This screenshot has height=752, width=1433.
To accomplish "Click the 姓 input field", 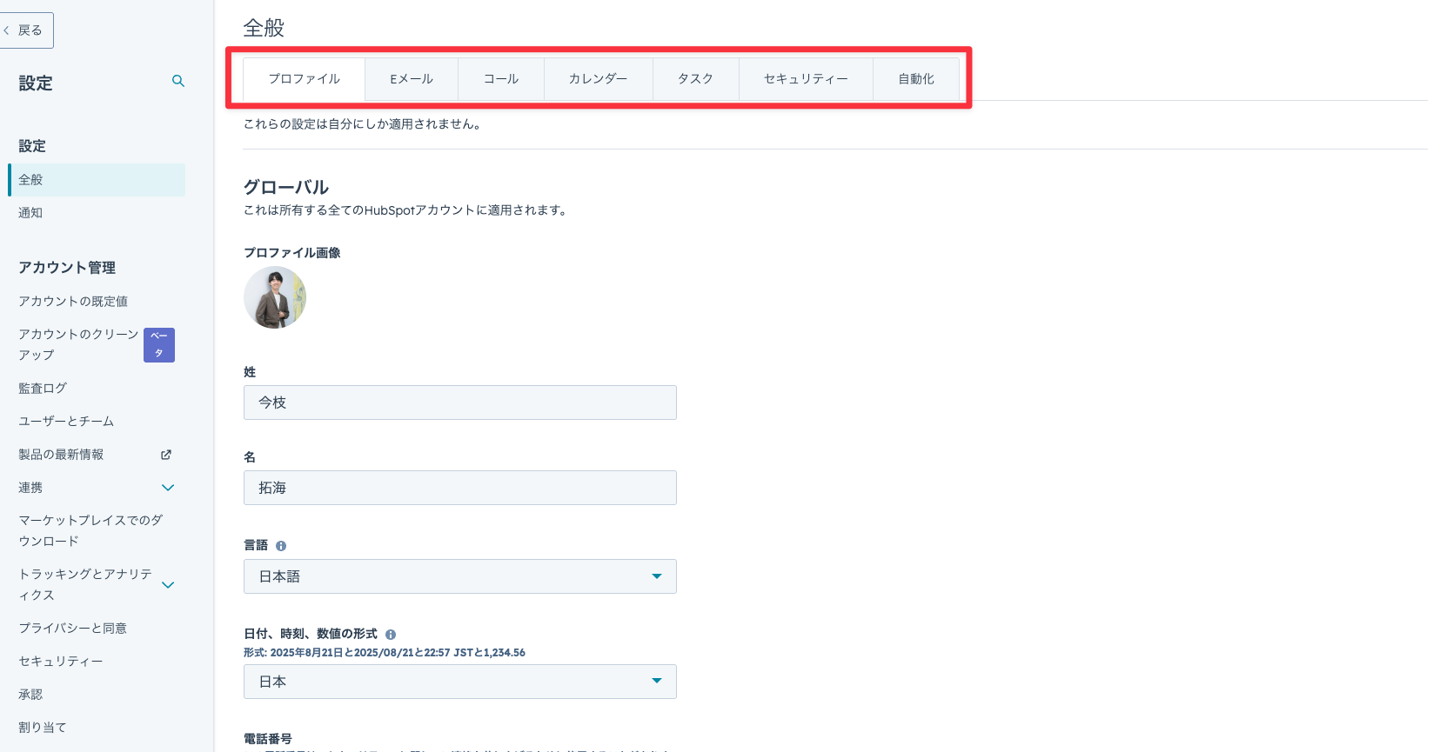I will tap(459, 403).
